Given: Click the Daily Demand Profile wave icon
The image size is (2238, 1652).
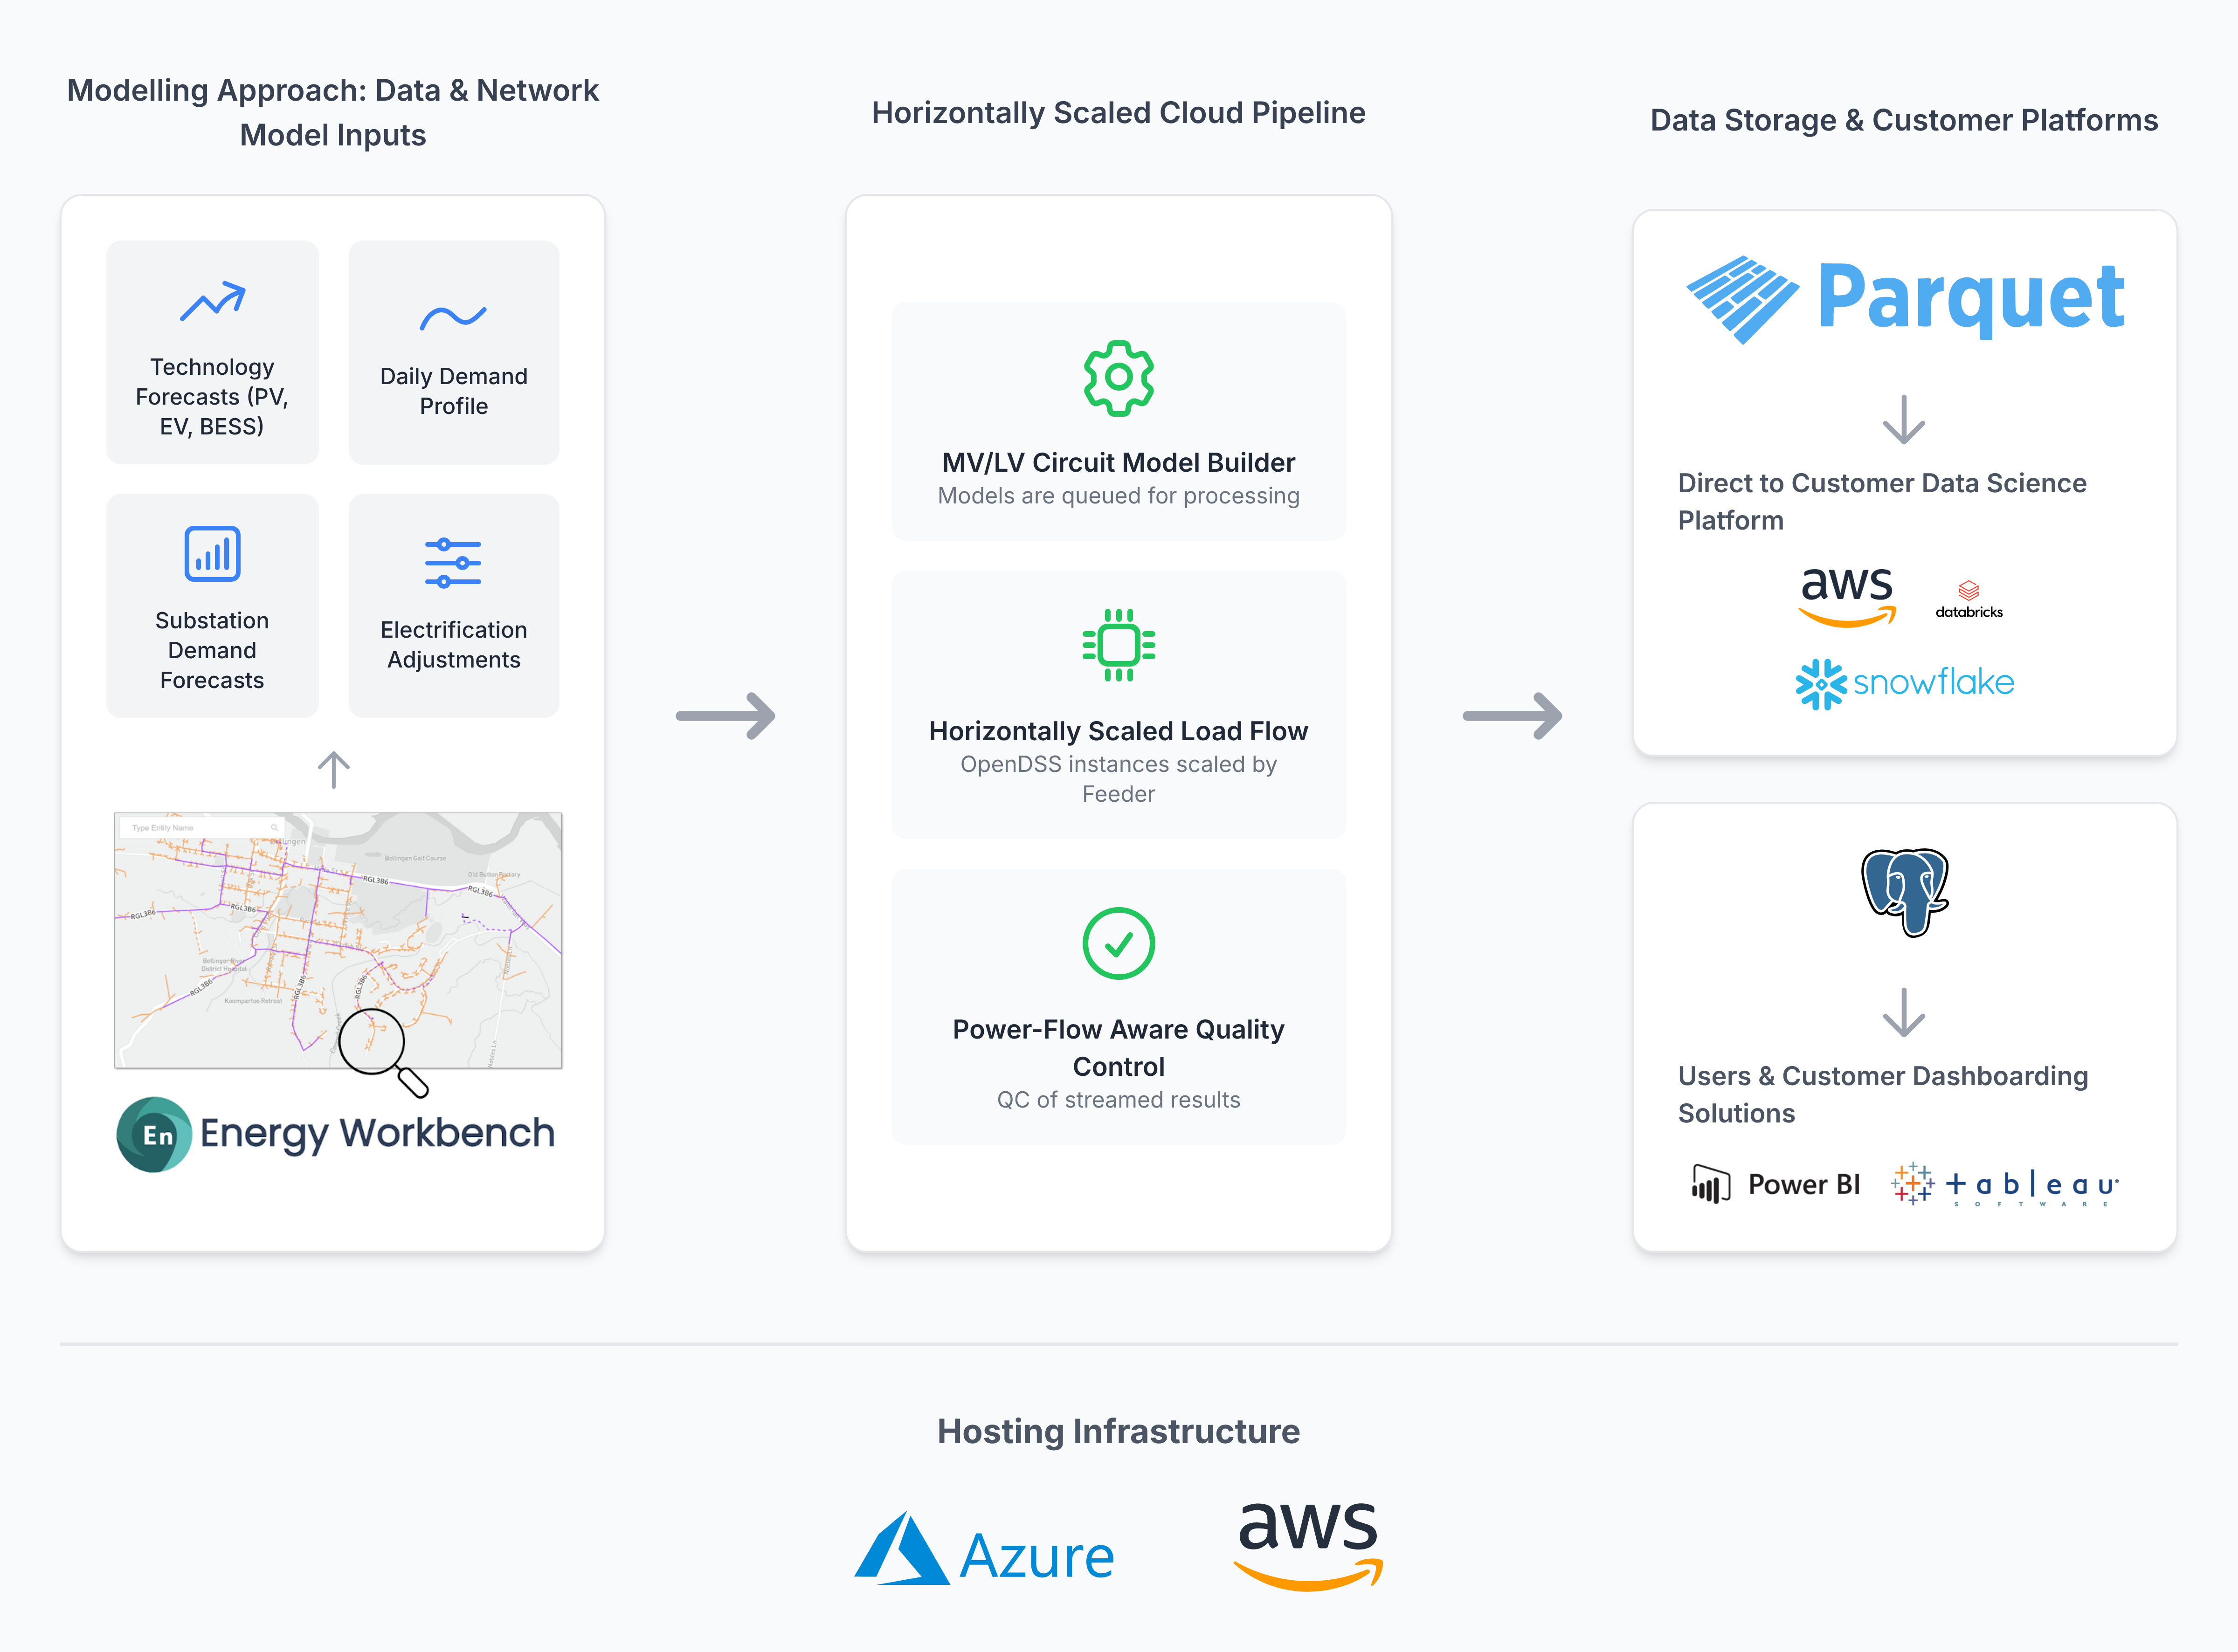Looking at the screenshot, I should (453, 318).
